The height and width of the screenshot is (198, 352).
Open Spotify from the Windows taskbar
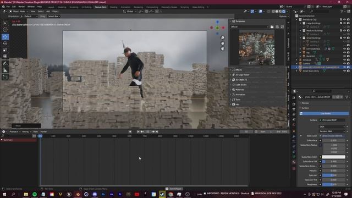point(35,194)
